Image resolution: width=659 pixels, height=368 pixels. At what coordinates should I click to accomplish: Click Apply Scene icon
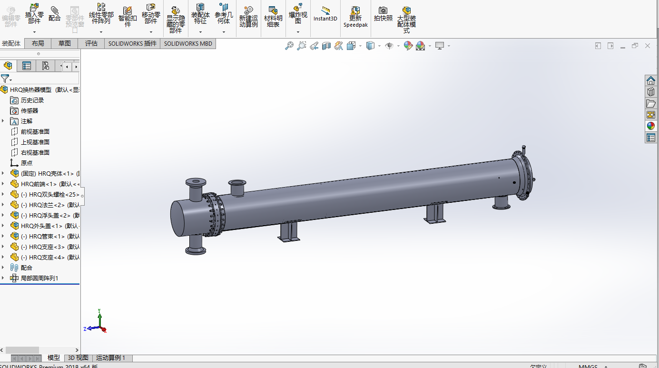coord(420,46)
